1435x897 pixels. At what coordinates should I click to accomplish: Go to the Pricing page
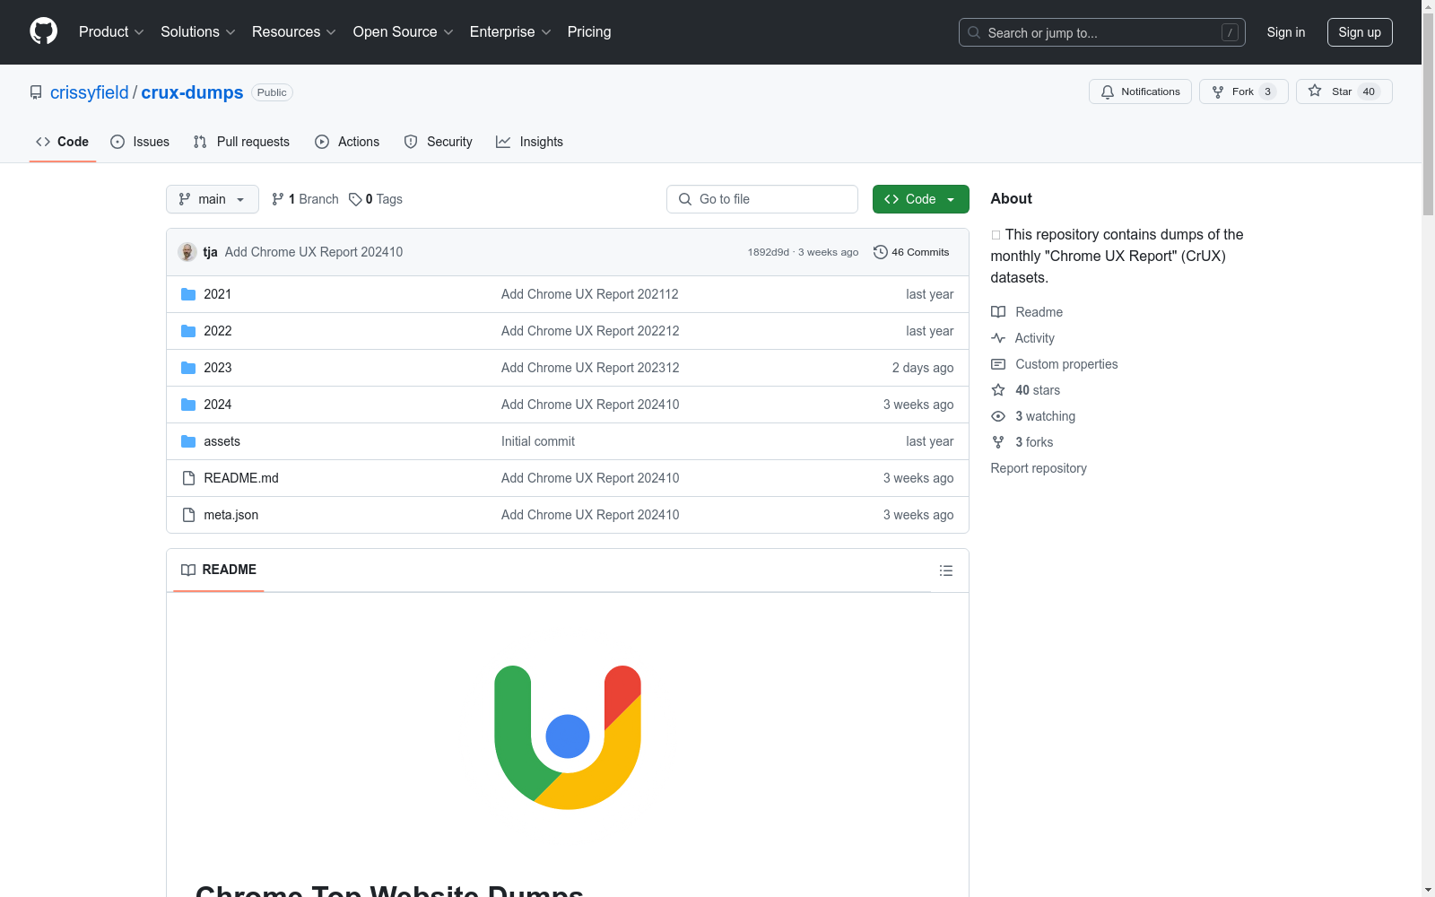tap(589, 32)
